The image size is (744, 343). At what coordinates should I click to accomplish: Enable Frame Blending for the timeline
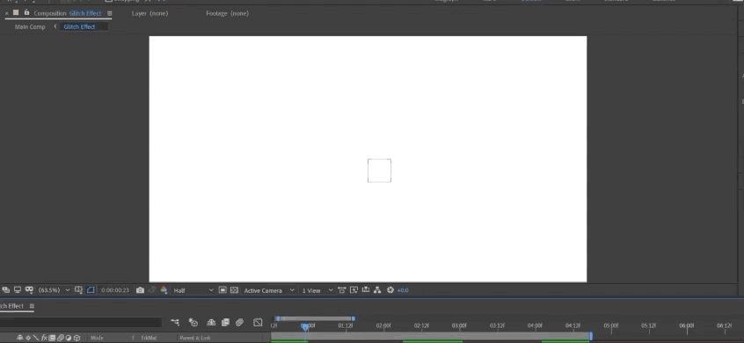point(225,323)
